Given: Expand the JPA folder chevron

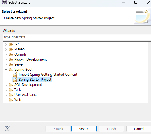Looking at the screenshot, I should pos(6,45).
